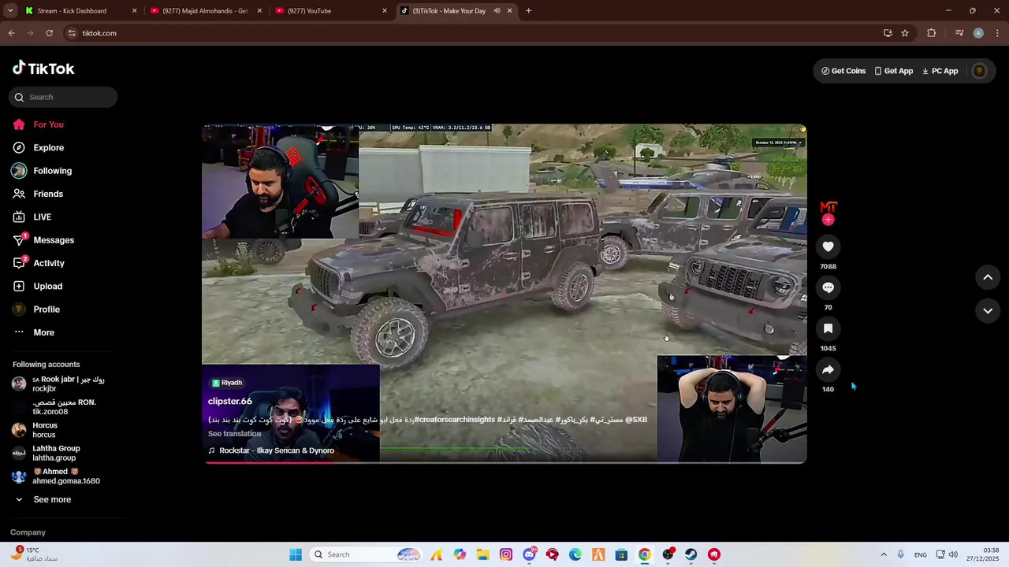This screenshot has height=567, width=1009.
Task: Open Steam from taskbar
Action: click(x=691, y=554)
